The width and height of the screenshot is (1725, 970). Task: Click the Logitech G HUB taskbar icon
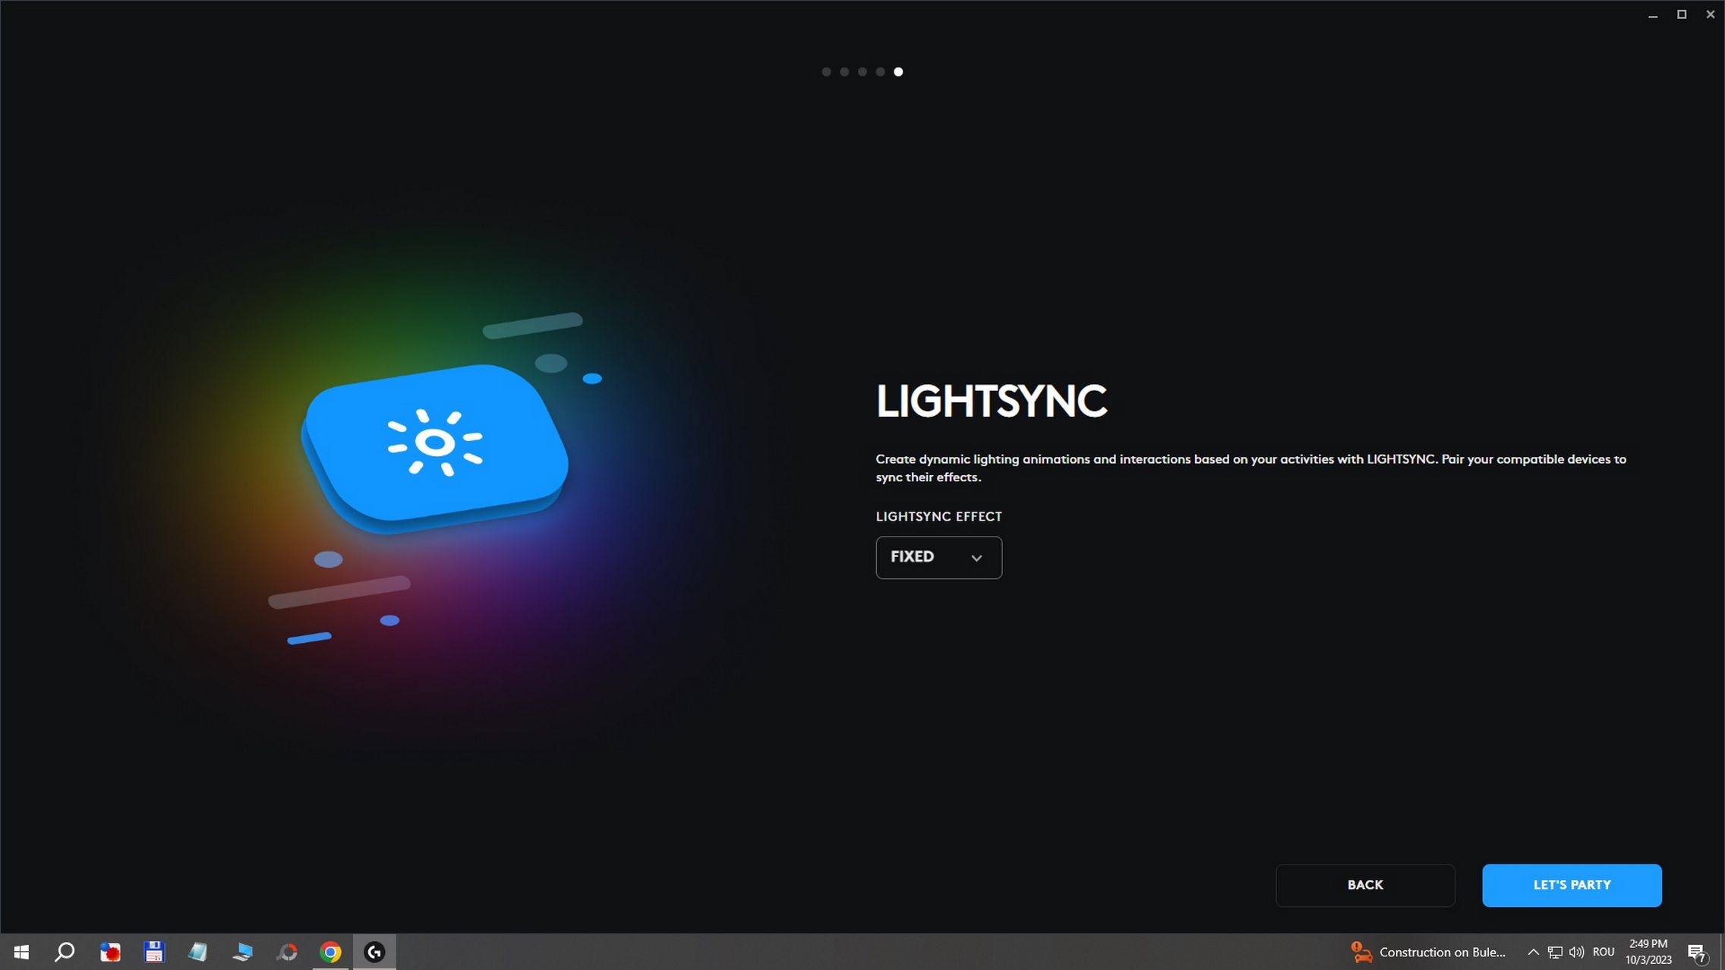click(x=374, y=952)
